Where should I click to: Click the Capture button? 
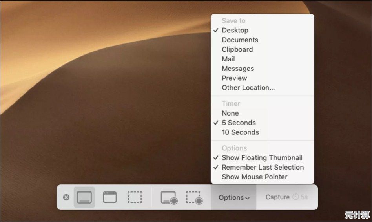286,197
